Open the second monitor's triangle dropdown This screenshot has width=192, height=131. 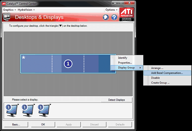tap(34, 104)
